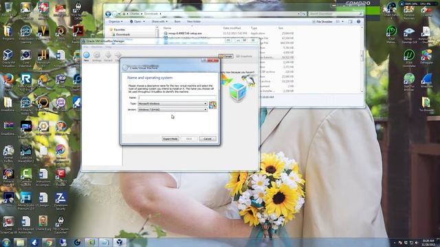Open the Share with dropdown in Explorer
This screenshot has height=247, width=440.
click(x=159, y=21)
